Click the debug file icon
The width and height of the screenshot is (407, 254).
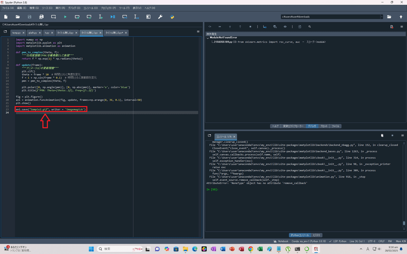tap(113, 17)
